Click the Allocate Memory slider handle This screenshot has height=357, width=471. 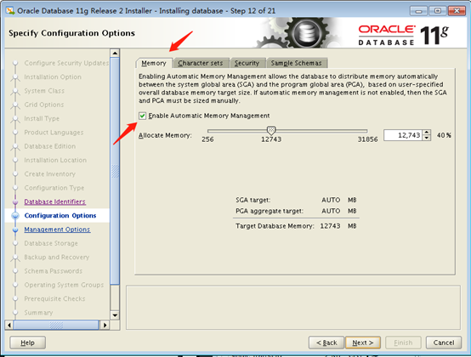[271, 131]
